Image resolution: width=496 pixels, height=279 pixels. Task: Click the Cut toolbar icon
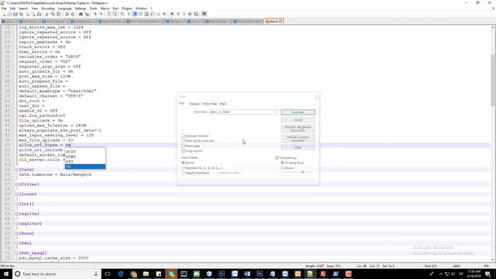(46, 14)
